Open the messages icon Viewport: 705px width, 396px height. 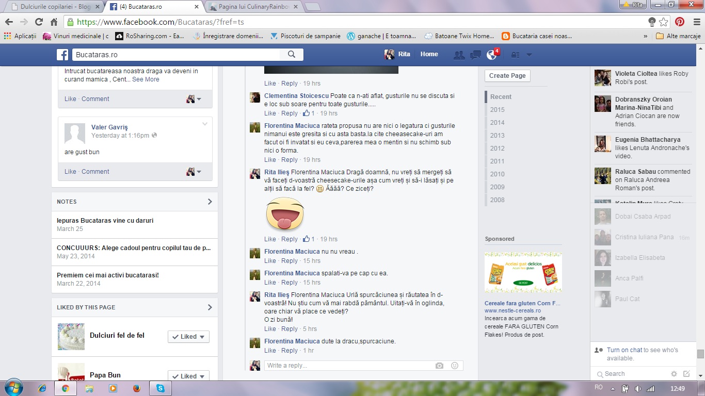[475, 55]
